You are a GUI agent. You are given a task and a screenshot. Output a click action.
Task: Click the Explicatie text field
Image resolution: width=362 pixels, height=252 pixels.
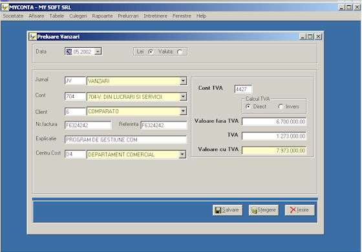(125, 140)
